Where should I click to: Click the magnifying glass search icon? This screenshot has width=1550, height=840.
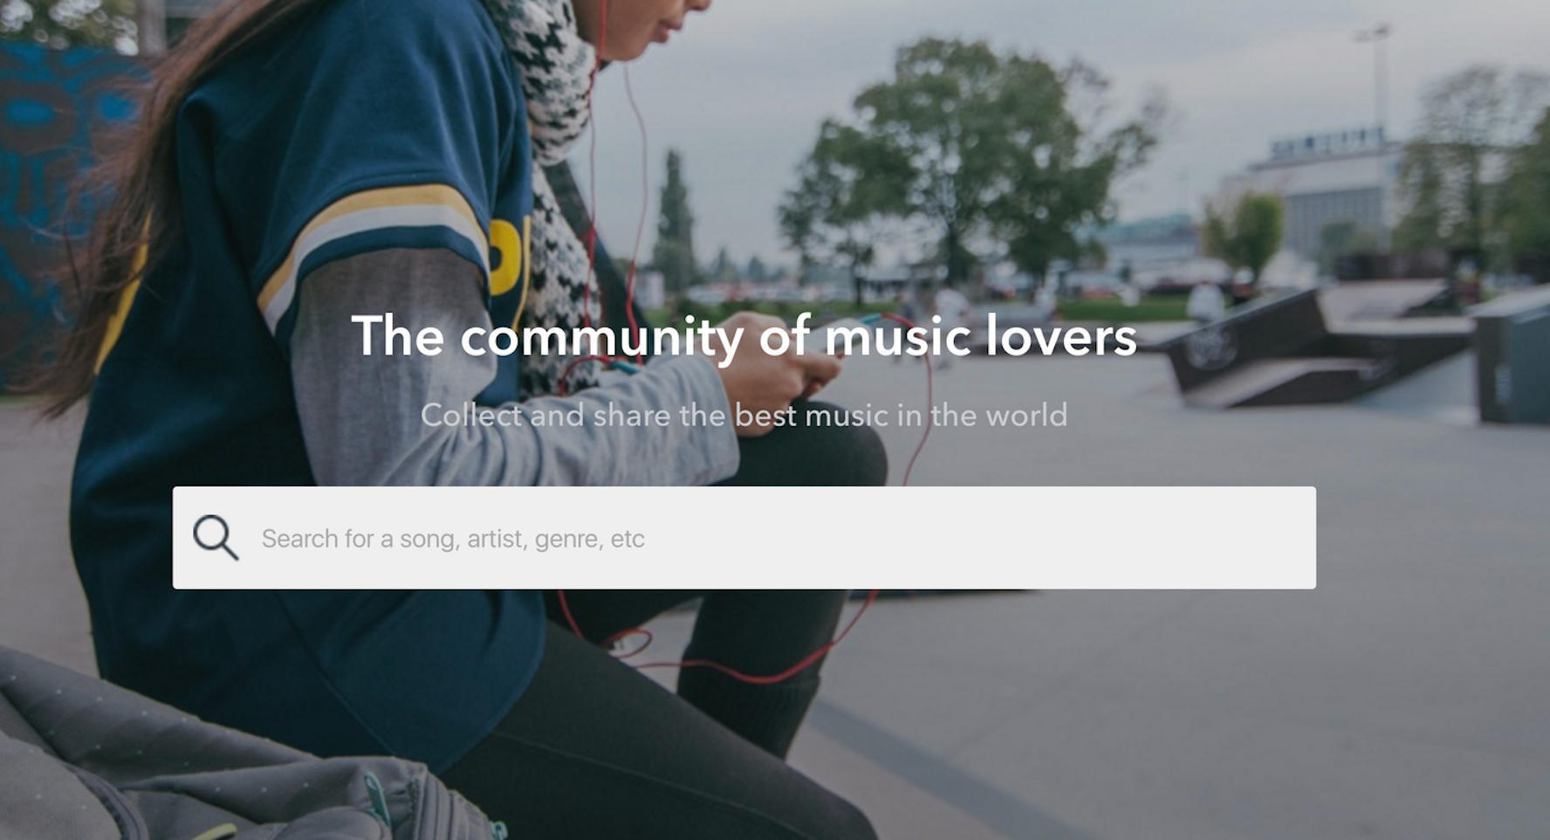click(216, 537)
